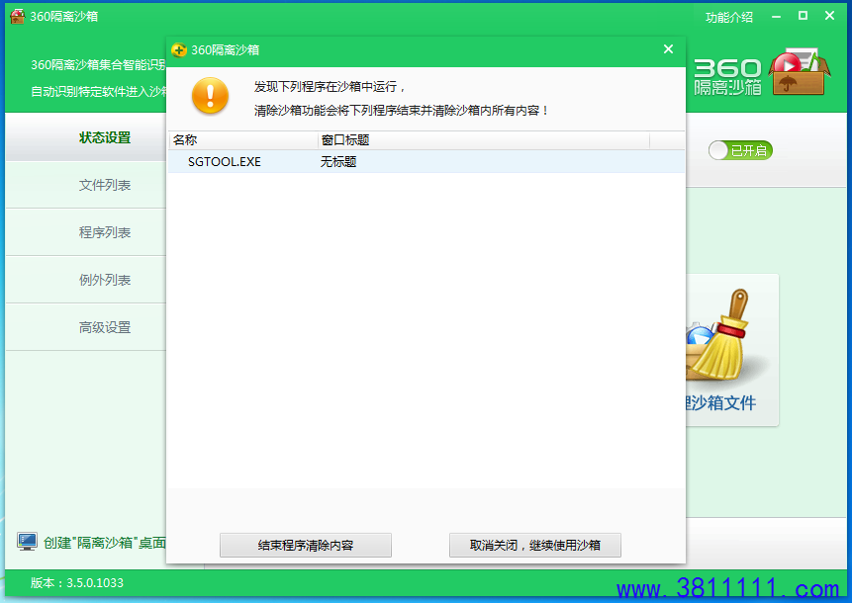Sort the list by the 名称 column header

[242, 140]
